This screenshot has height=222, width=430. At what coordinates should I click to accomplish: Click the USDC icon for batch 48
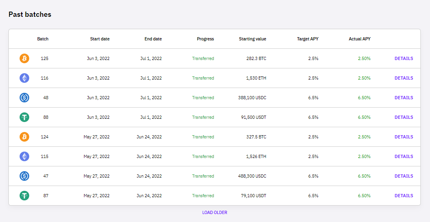(x=24, y=98)
